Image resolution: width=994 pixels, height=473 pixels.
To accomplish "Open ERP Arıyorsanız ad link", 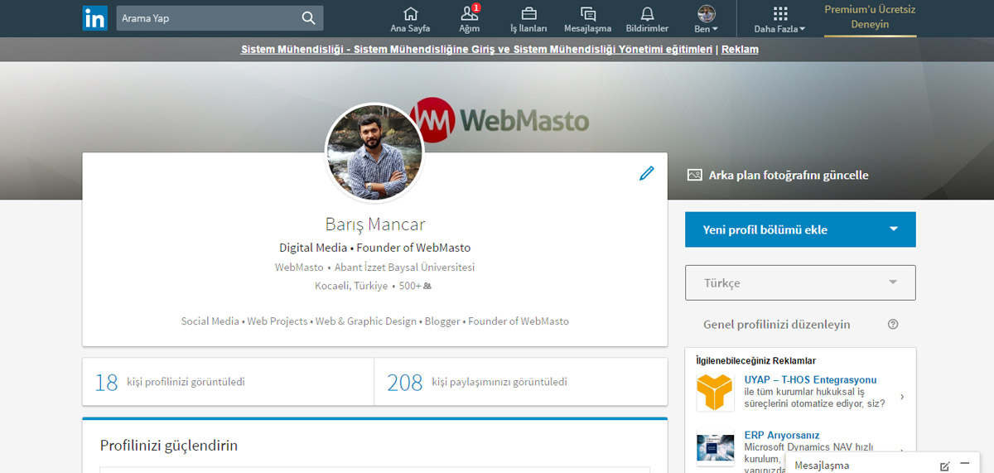I will 782,435.
